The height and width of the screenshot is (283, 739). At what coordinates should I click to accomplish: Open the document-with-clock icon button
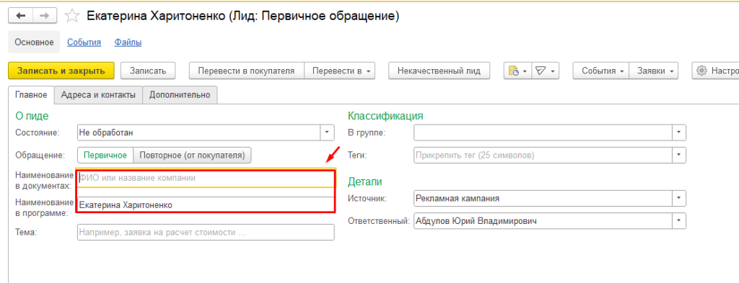[x=513, y=71]
